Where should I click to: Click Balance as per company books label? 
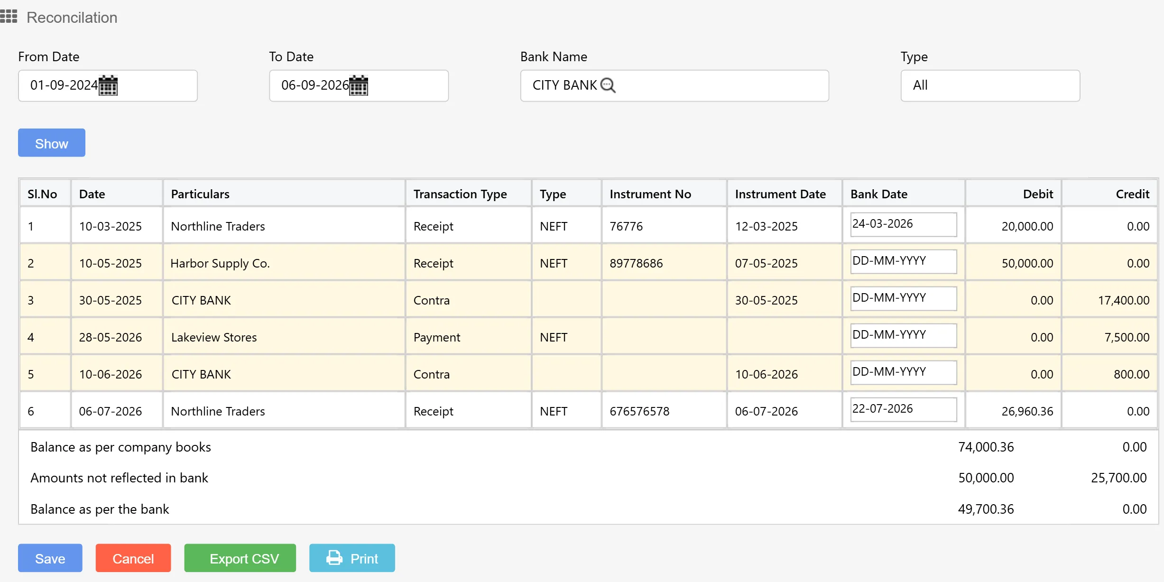click(120, 447)
